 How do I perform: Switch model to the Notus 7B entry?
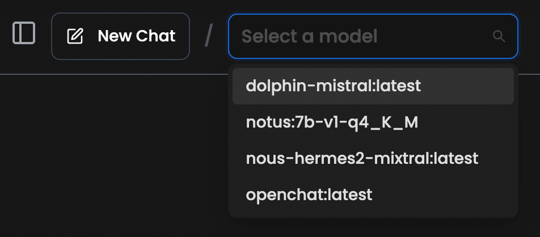(373, 122)
